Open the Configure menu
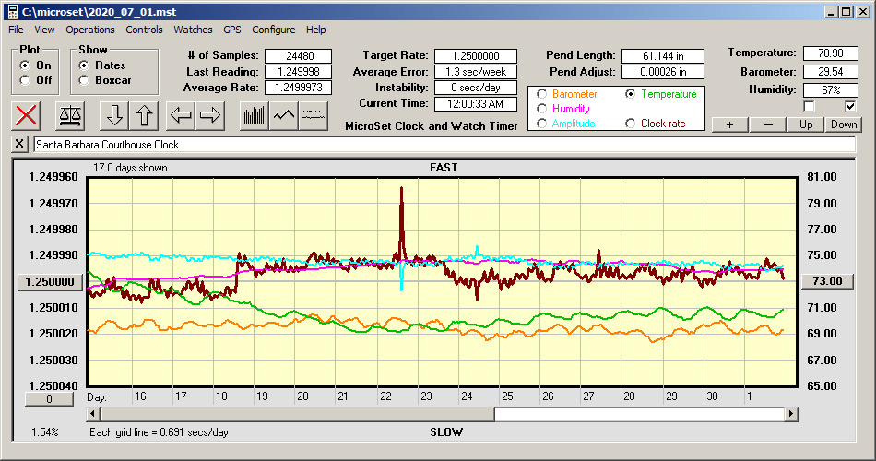The width and height of the screenshot is (876, 461). 274,30
